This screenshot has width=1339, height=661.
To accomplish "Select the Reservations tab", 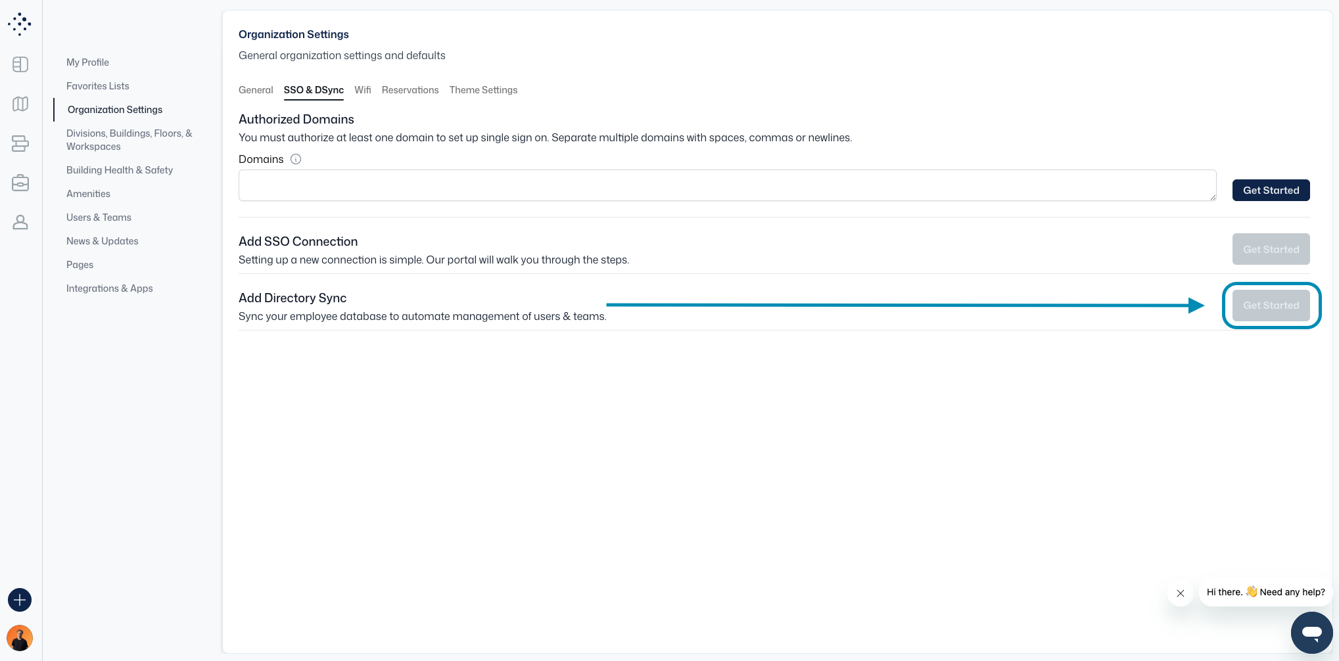I will point(410,90).
